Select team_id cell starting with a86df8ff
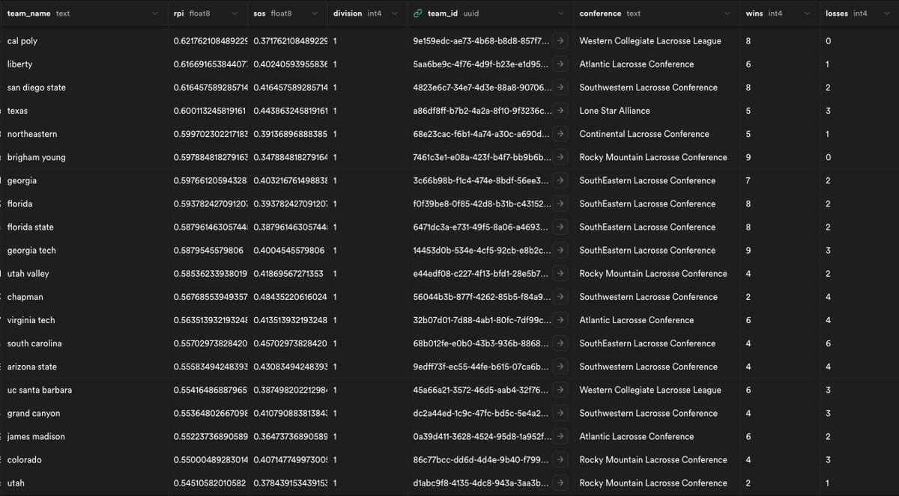Viewport: 899px width, 496px height. [x=481, y=111]
